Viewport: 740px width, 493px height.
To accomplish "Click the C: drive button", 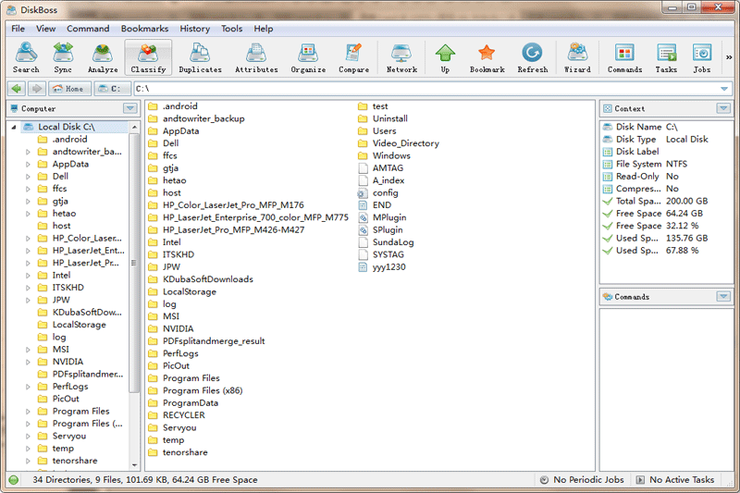I will (x=112, y=89).
